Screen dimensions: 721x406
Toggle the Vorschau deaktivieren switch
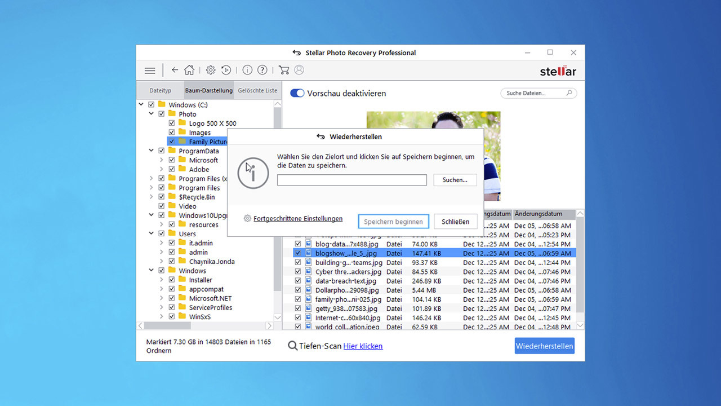(297, 93)
